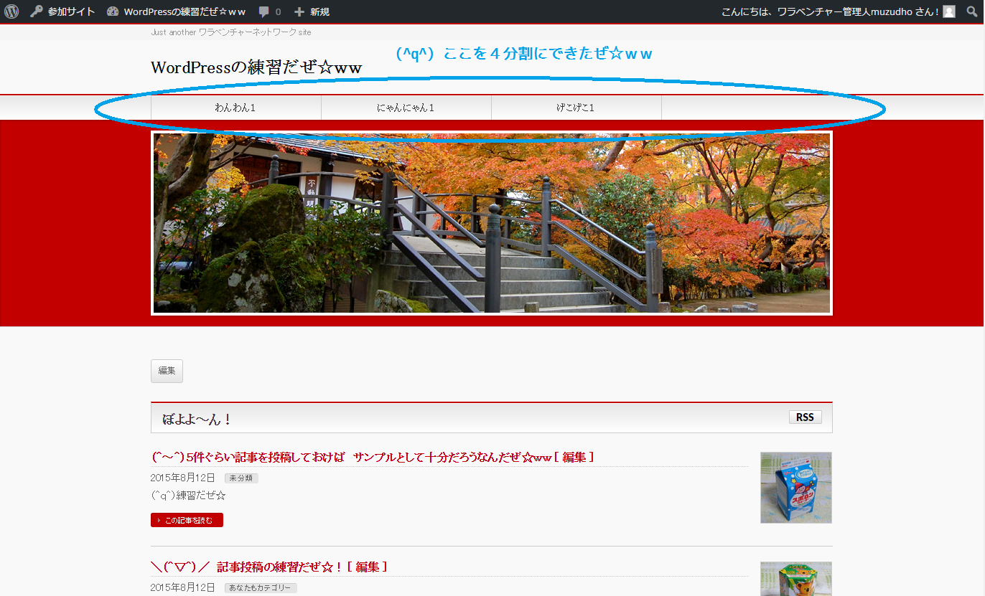Click the autumn bridge header image
Viewport: 985px width, 596px height.
tap(492, 223)
